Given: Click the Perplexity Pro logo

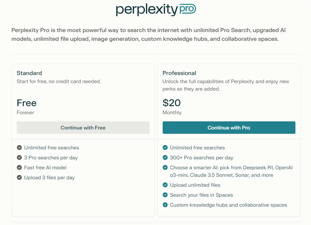Looking at the screenshot, I should pos(156,10).
